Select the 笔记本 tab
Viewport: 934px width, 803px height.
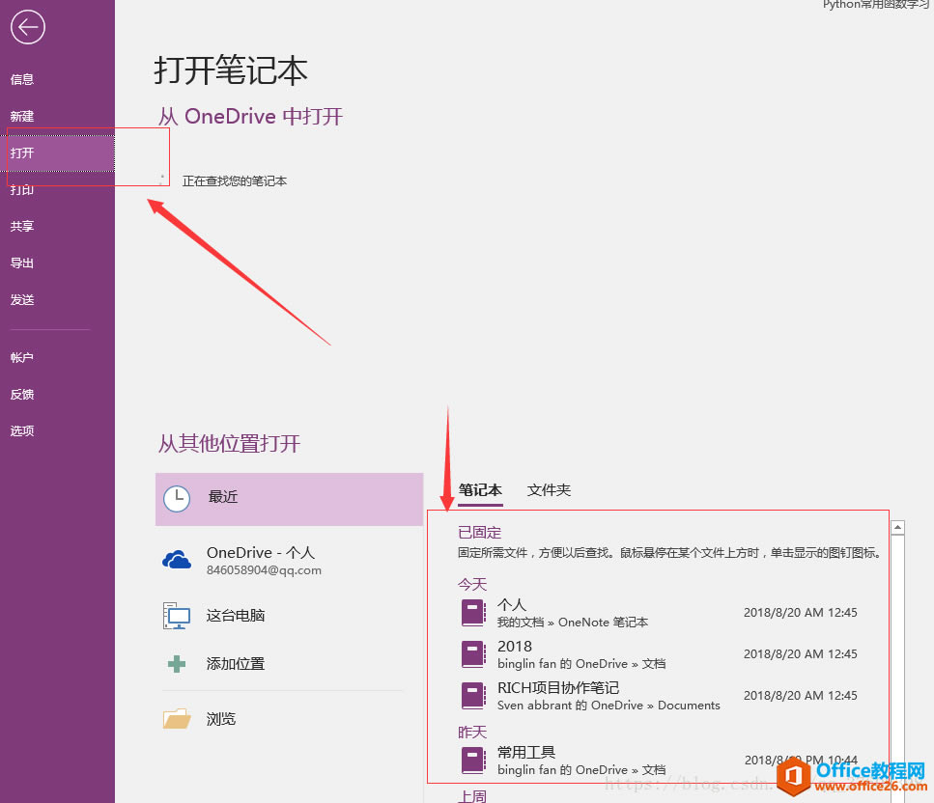(x=479, y=489)
